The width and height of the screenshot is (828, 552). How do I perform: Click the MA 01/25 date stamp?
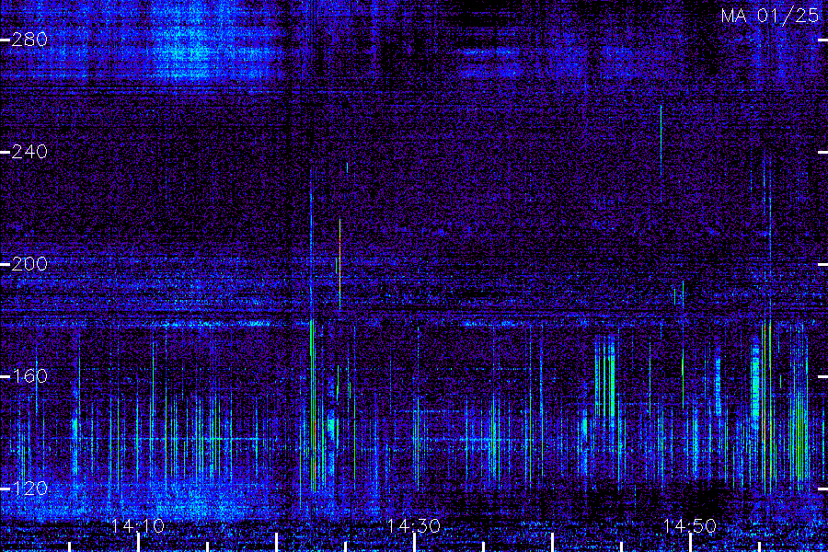(x=770, y=16)
